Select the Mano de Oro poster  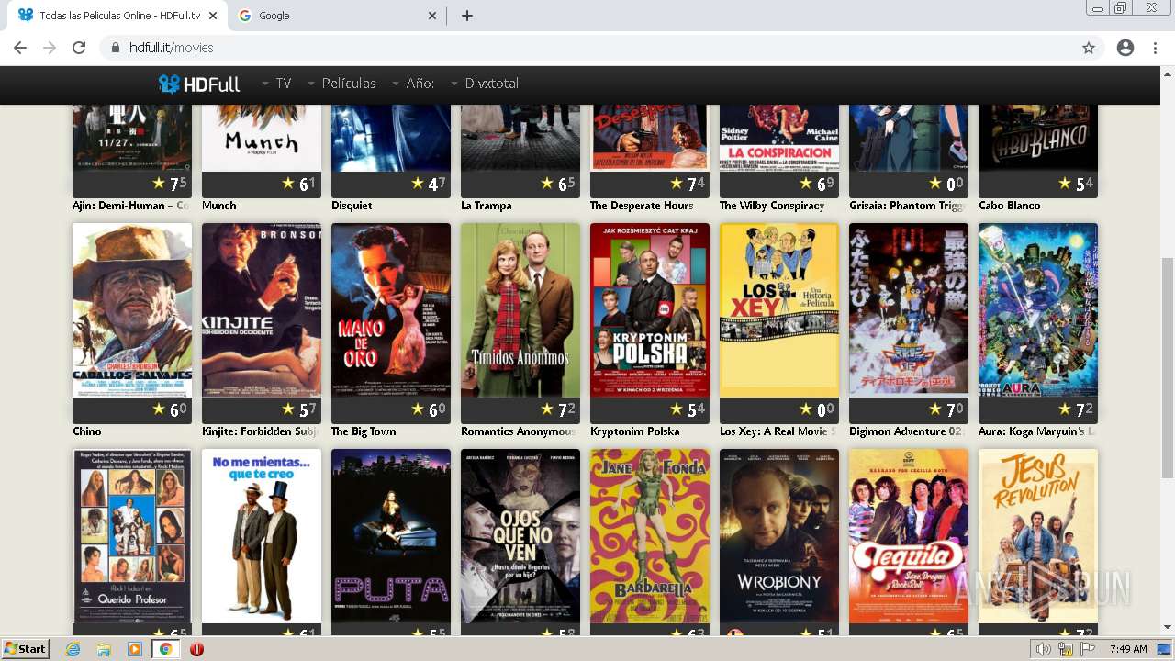click(x=391, y=310)
